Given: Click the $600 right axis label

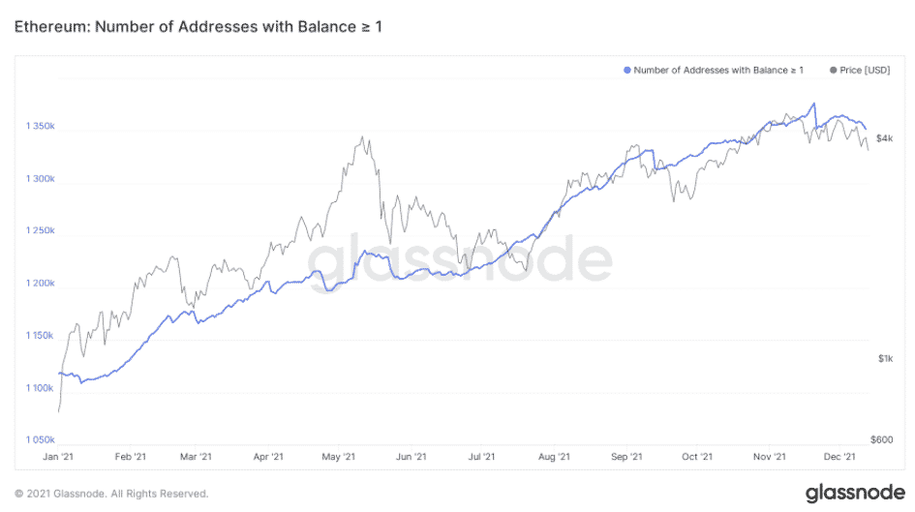Looking at the screenshot, I should (x=881, y=439).
